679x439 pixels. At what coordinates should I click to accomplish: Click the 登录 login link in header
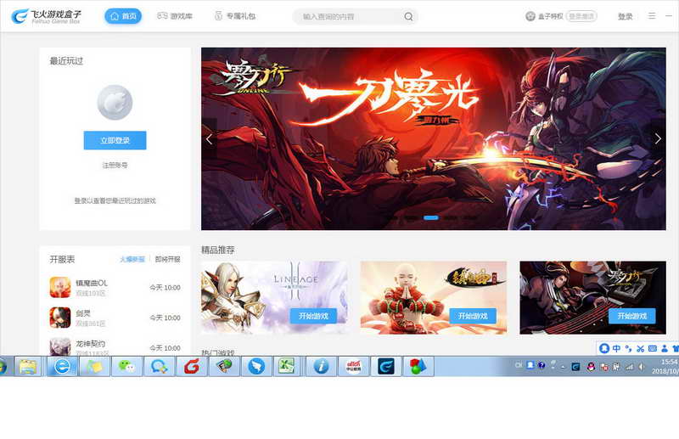pos(626,16)
